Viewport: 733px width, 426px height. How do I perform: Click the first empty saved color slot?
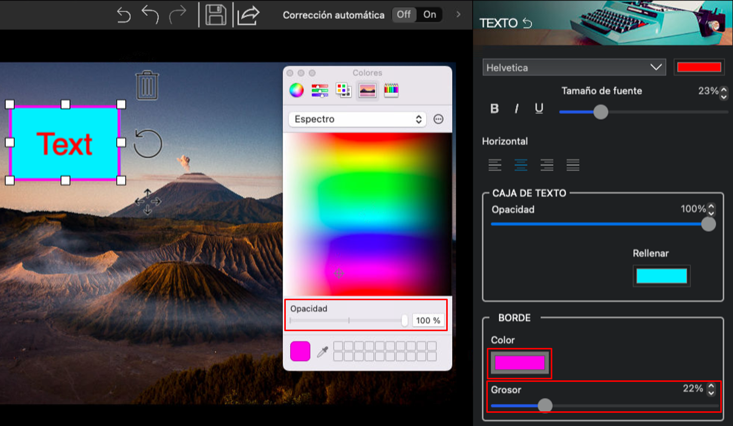tap(338, 346)
